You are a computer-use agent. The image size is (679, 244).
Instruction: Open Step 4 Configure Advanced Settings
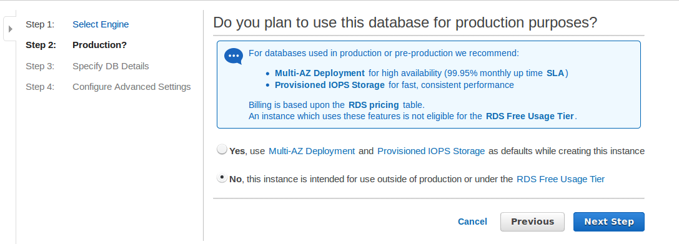132,87
